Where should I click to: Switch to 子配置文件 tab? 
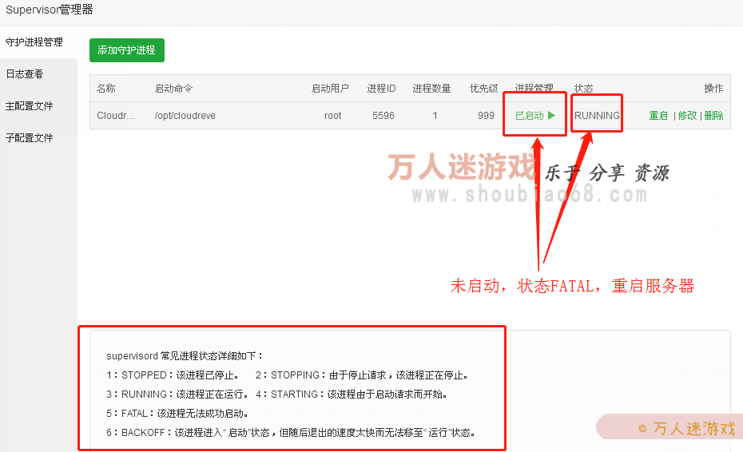click(30, 138)
